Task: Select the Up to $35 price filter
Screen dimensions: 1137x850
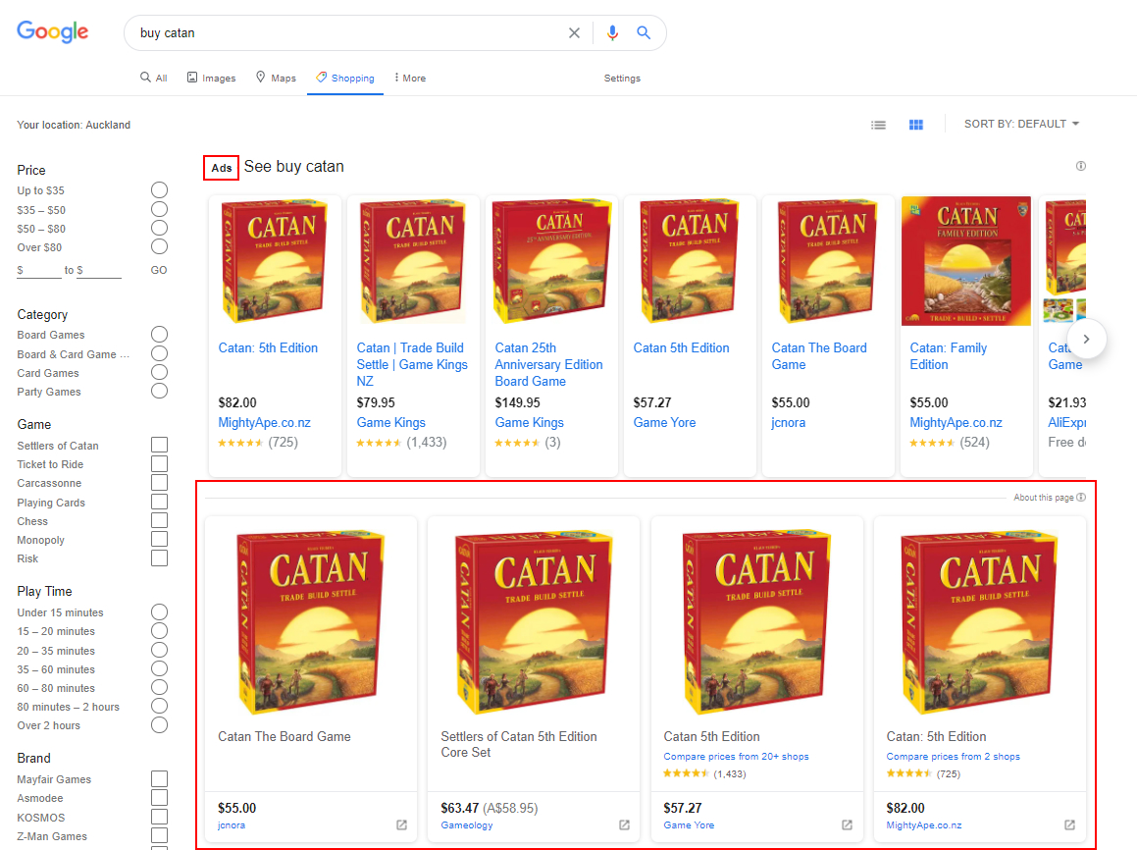Action: pos(160,190)
